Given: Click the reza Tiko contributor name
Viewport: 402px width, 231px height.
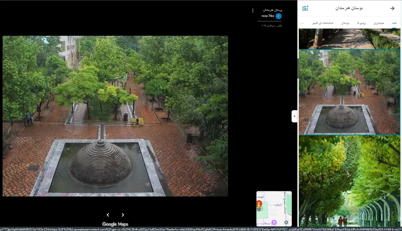Looking at the screenshot, I should click(x=268, y=16).
